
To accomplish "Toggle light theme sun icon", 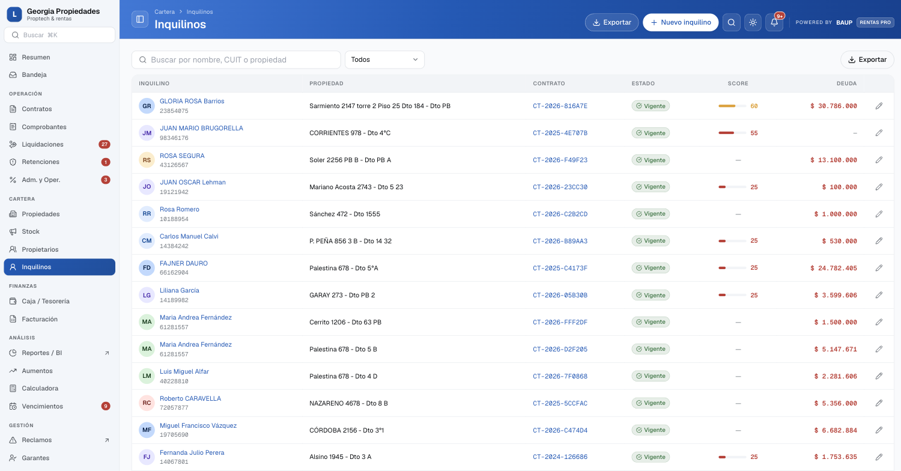I will coord(753,22).
